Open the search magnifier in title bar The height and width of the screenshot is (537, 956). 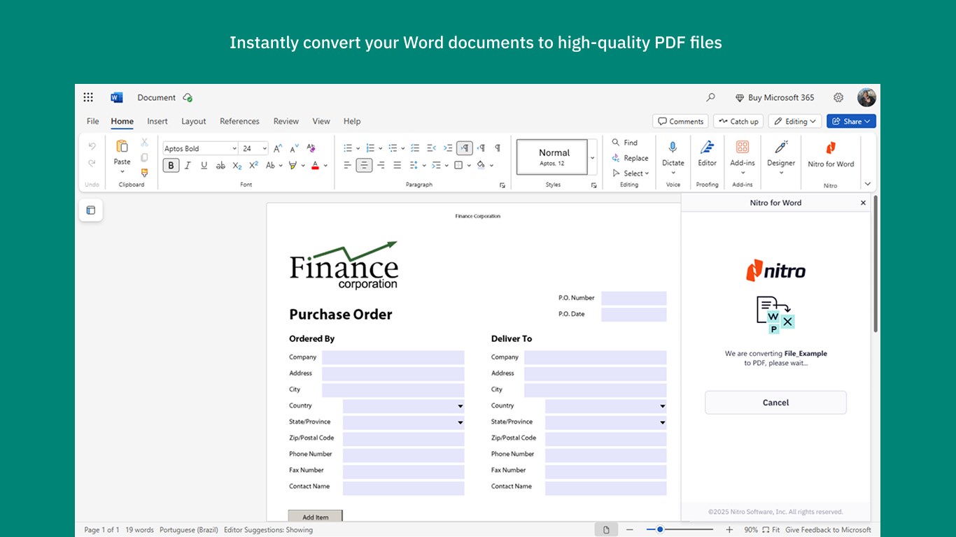point(711,98)
